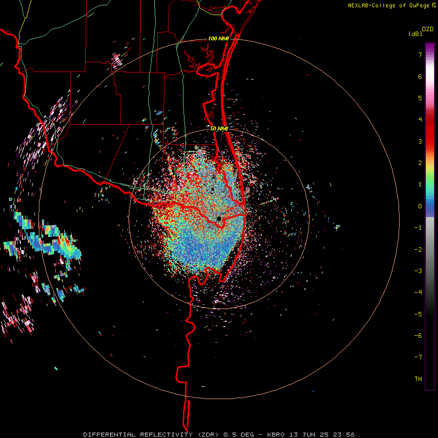Click the -1 value on the color scale

pyautogui.click(x=418, y=228)
